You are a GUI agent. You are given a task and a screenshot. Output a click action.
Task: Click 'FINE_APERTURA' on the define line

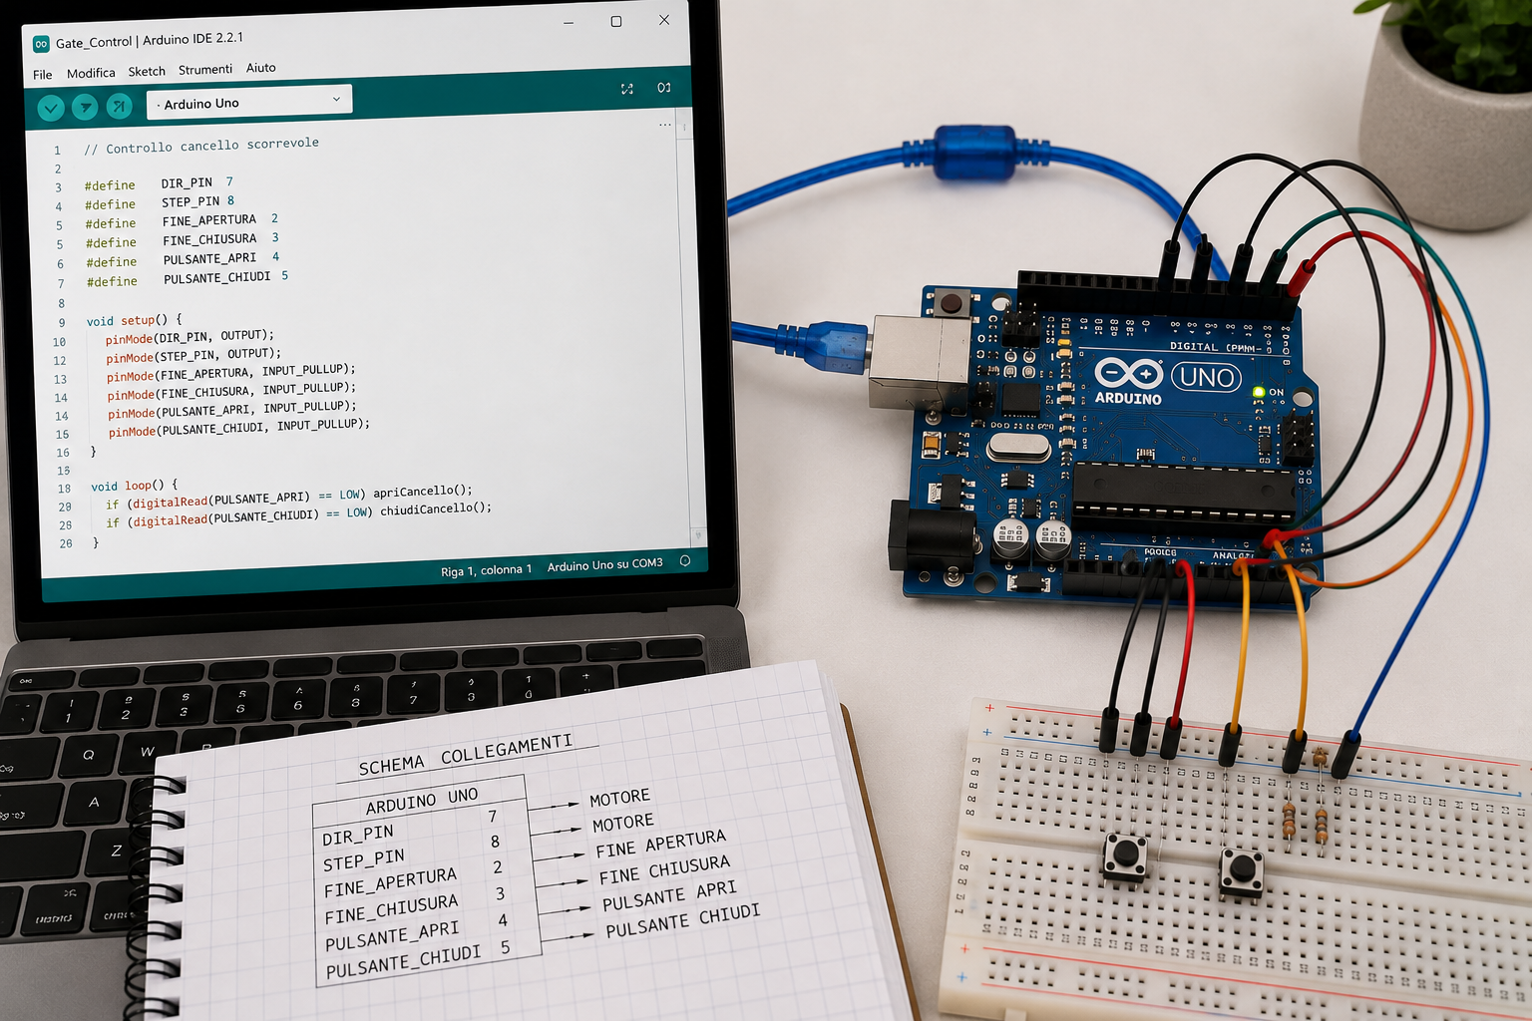[x=209, y=220]
